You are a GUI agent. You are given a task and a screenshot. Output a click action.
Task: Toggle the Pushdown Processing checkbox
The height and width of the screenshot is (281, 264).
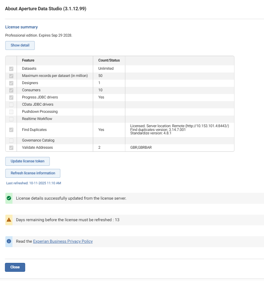coord(11,112)
